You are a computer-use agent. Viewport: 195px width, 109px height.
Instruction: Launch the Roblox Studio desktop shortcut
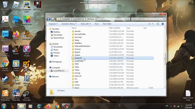tap(16, 21)
